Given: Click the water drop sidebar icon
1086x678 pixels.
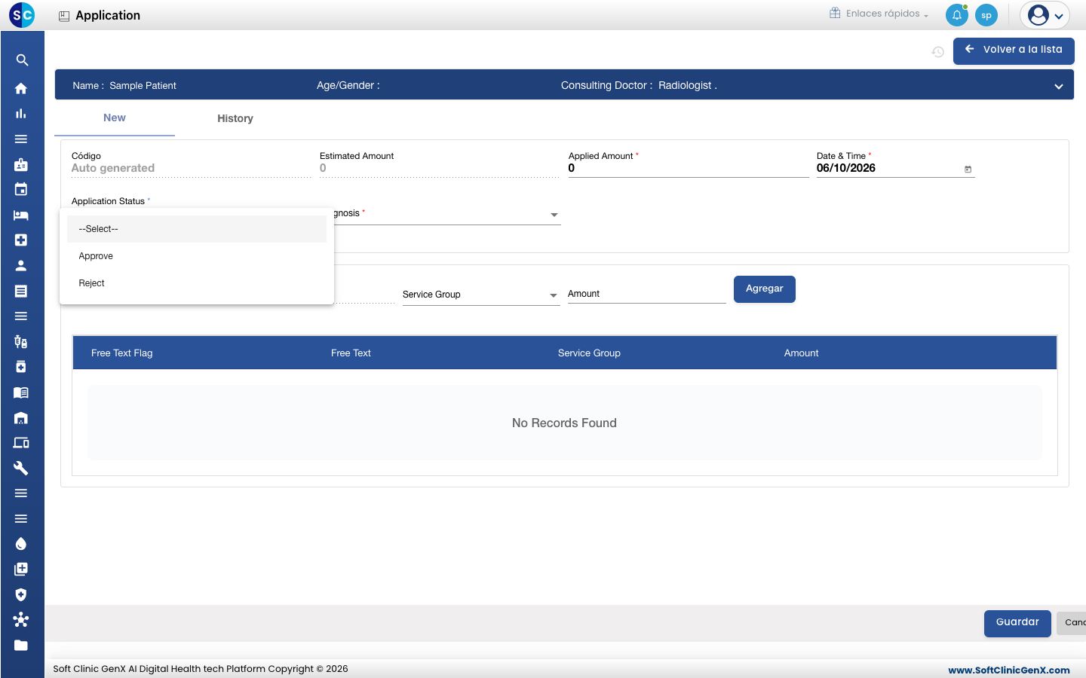Looking at the screenshot, I should 21,544.
